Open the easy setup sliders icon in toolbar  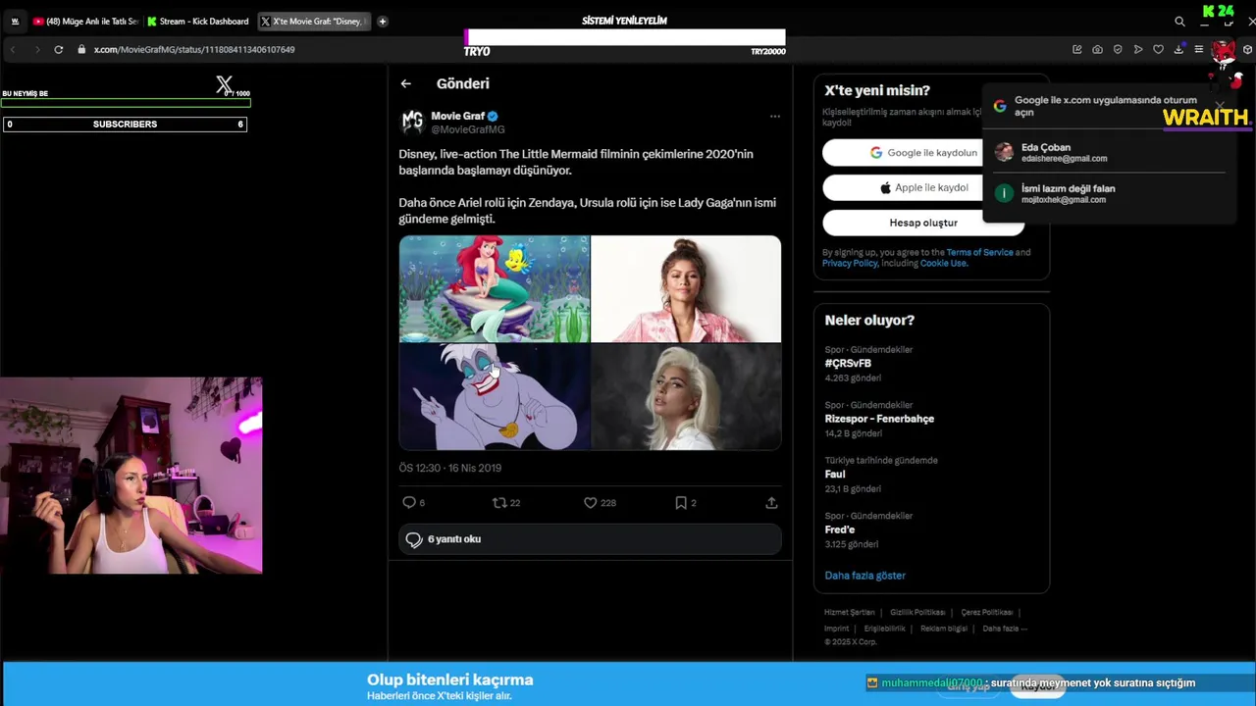(1198, 50)
